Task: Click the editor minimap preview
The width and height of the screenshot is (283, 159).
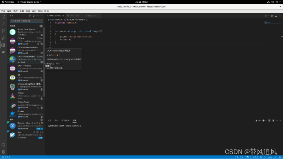Action: click(x=272, y=23)
